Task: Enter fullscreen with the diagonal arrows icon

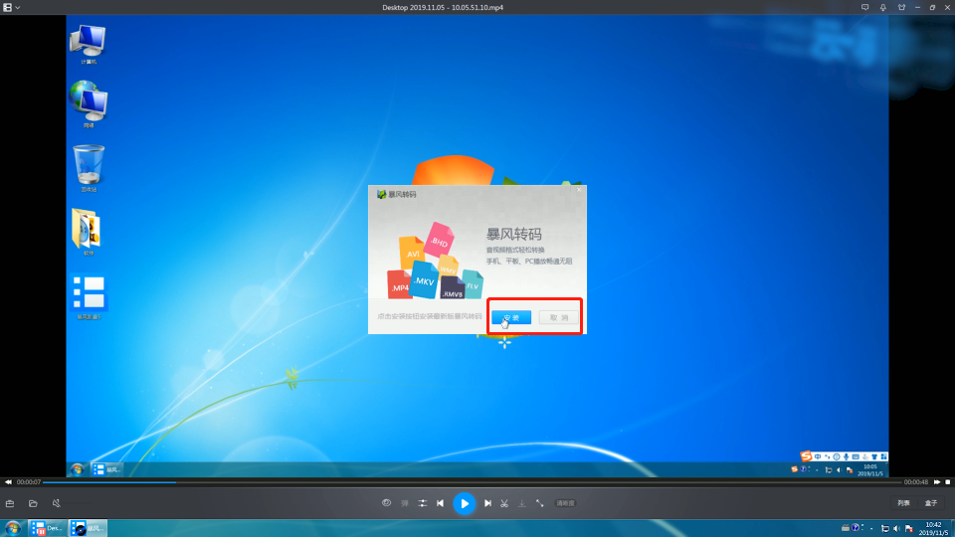Action: click(539, 503)
